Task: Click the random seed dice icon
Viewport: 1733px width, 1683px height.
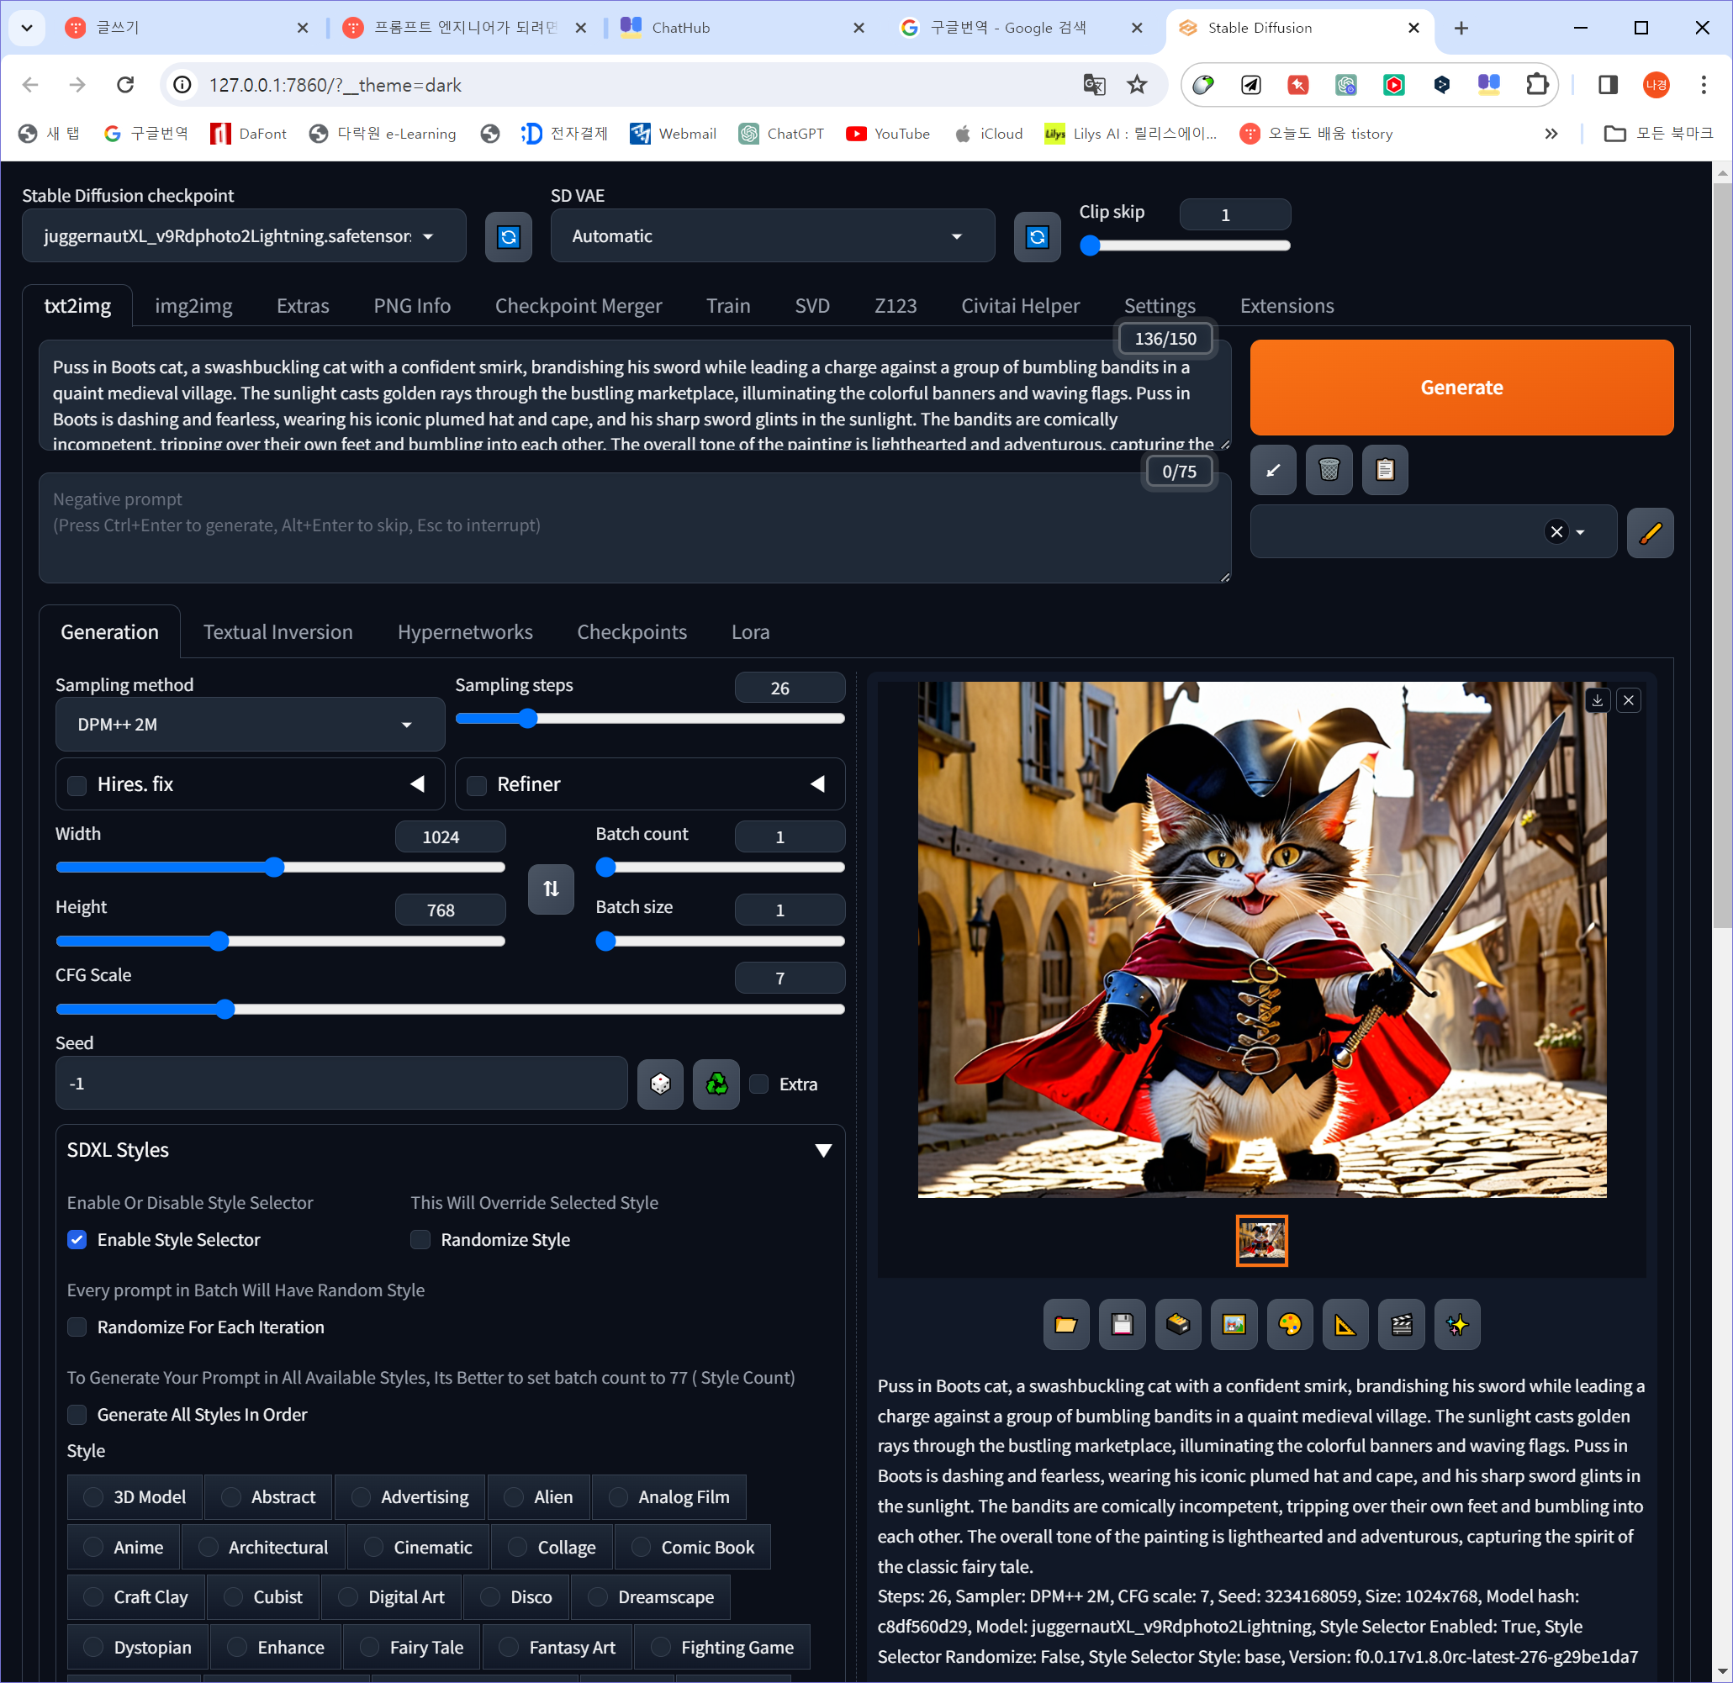Action: (659, 1084)
